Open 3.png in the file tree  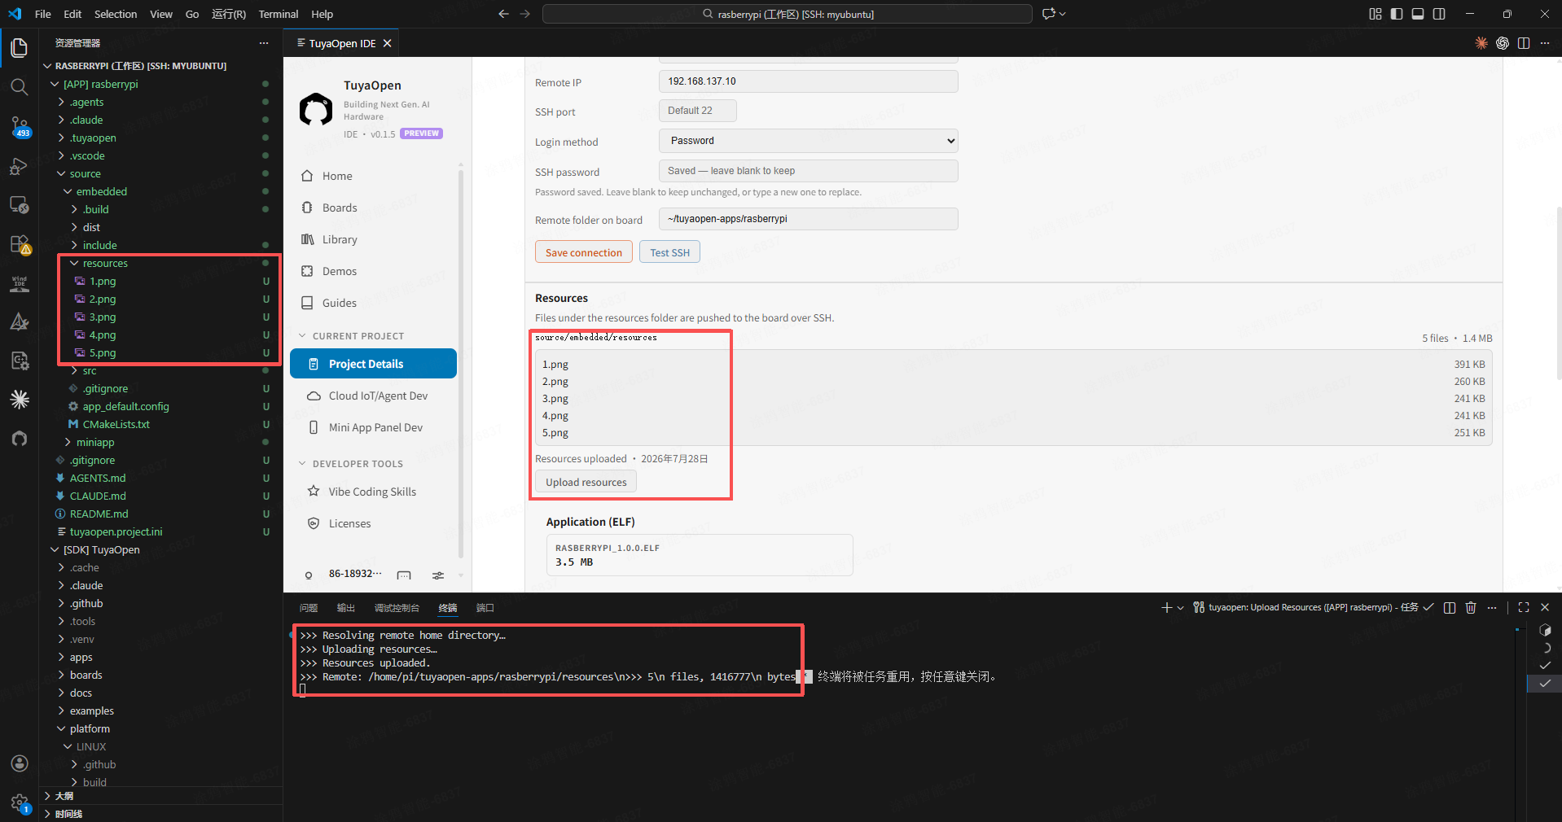(103, 317)
